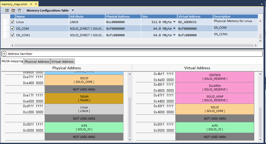The image size is (266, 144).
Task: Open Memory Configurations Table dropdown
Action: [x=72, y=10]
